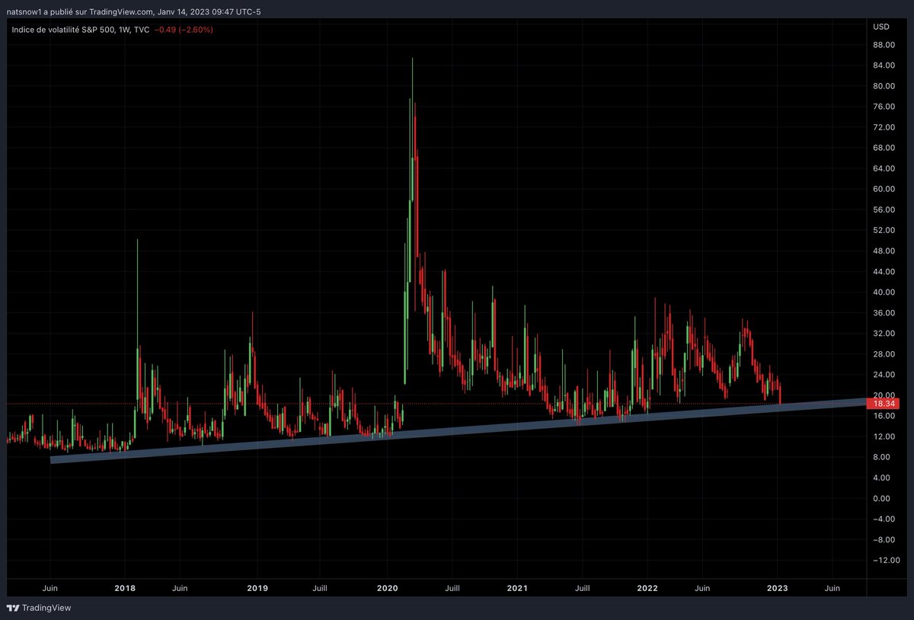Click the −0.49 (−2.60%) change value
Image resolution: width=914 pixels, height=620 pixels.
(x=184, y=30)
